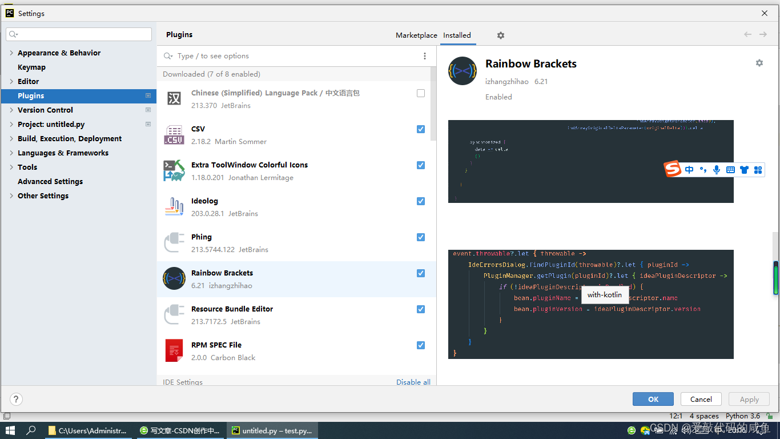Click the help question mark button
Viewport: 780px width, 439px height.
[16, 399]
